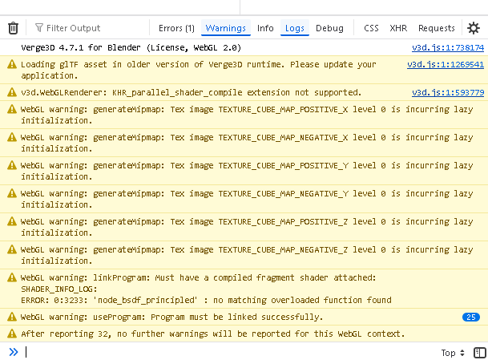The width and height of the screenshot is (488, 364).
Task: Toggle the split sidebar editor icon
Action: pyautogui.click(x=479, y=353)
